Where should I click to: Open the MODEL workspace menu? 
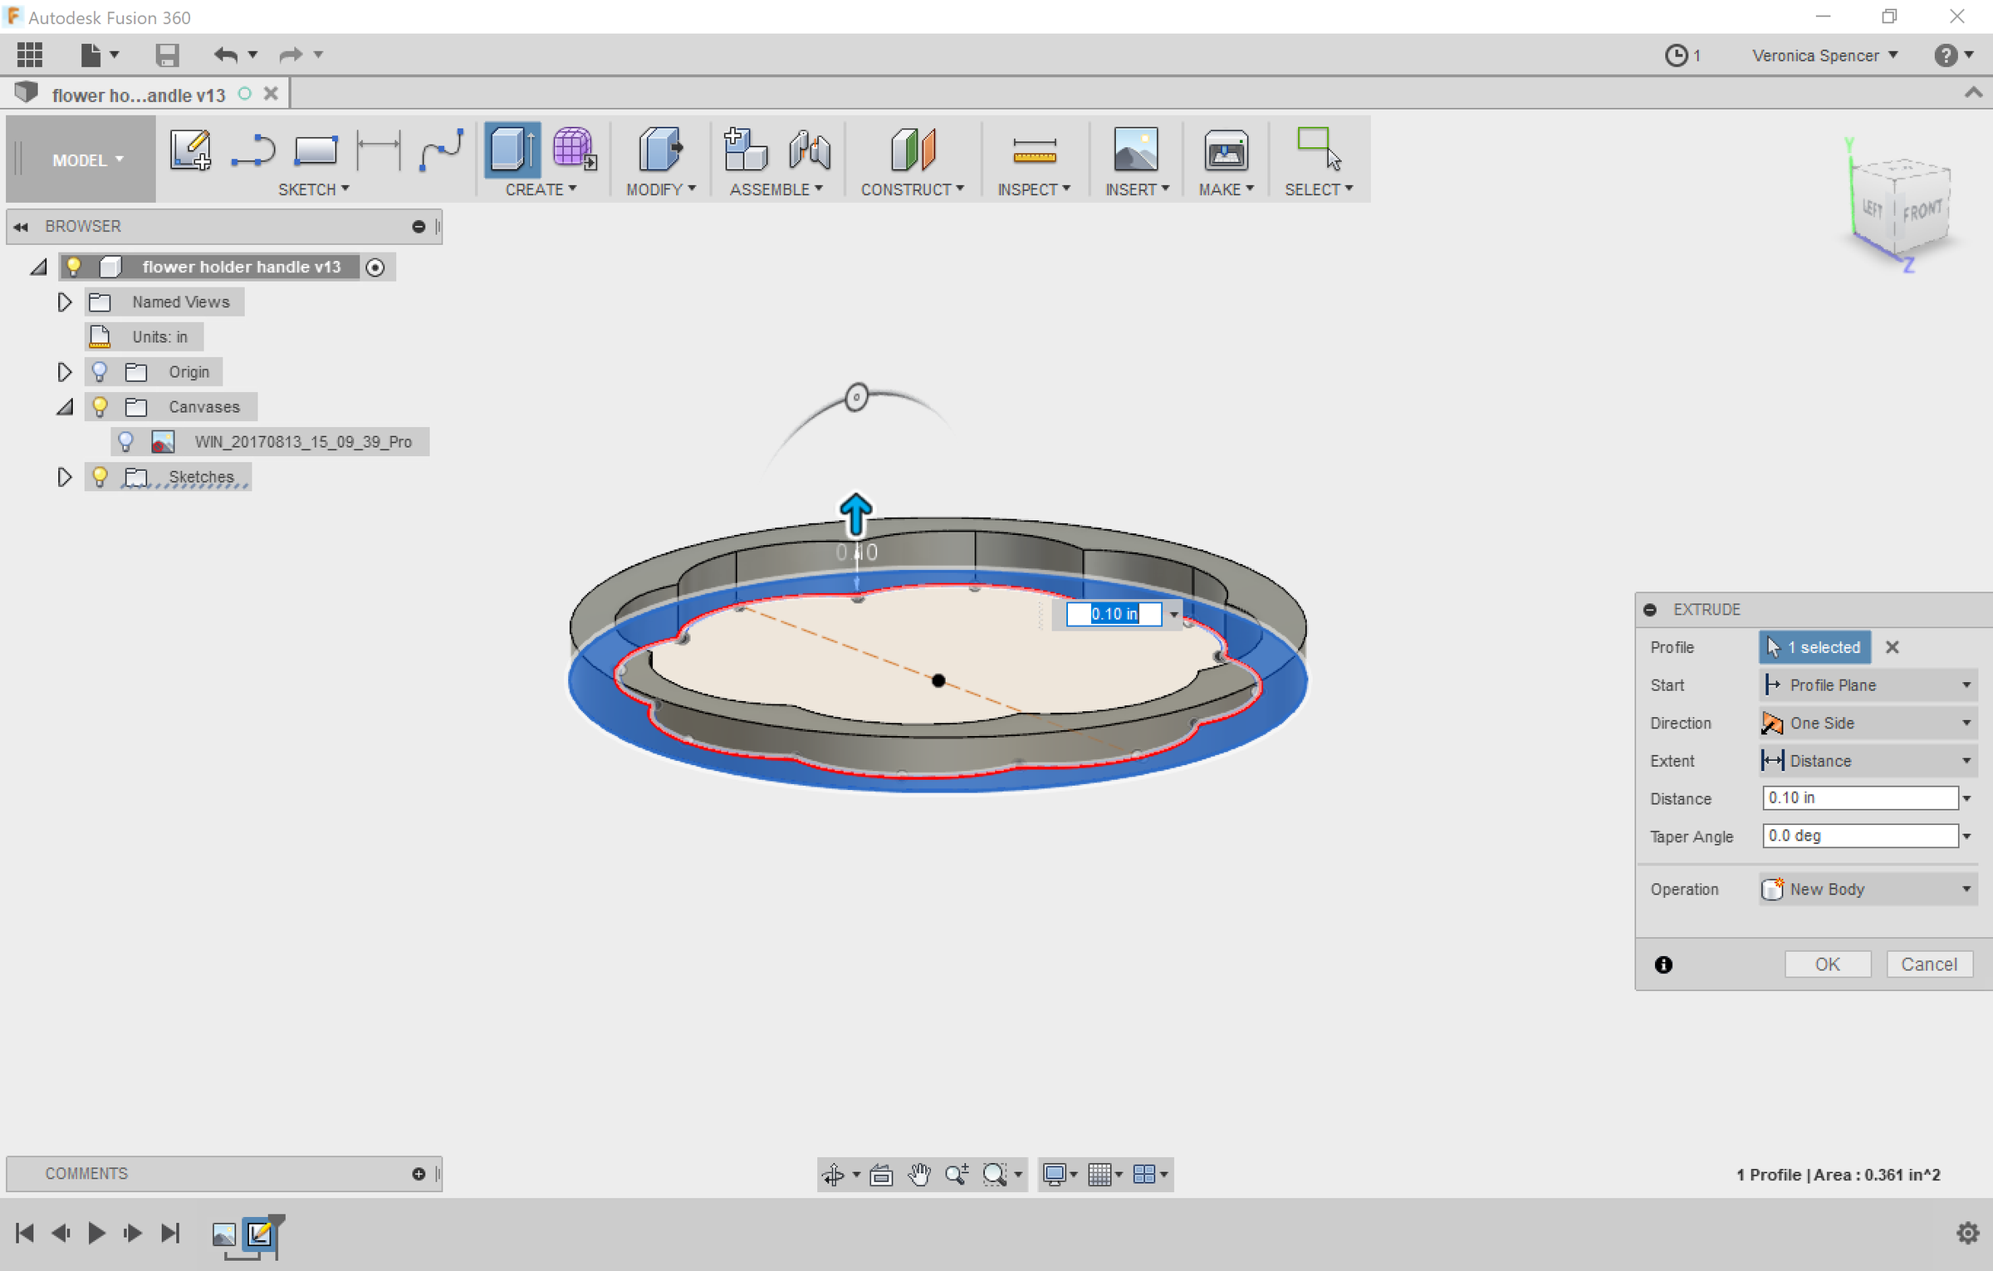(x=87, y=159)
